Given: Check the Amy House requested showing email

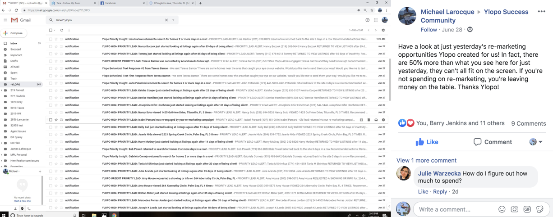Looking at the screenshot, I should [51, 178].
